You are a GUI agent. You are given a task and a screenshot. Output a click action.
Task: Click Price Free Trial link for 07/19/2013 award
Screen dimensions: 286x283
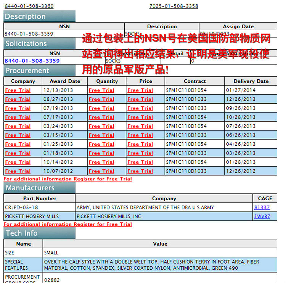pos(140,108)
